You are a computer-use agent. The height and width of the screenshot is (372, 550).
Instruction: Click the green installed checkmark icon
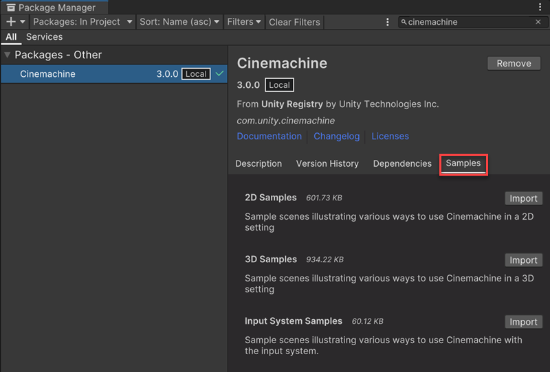pos(219,74)
